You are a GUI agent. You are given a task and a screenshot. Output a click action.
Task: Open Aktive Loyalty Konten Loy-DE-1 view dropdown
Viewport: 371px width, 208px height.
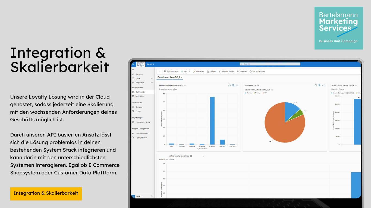coord(185,86)
